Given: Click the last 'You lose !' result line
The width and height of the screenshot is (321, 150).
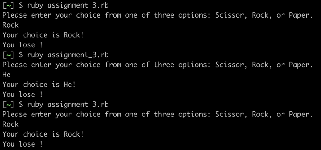Looking at the screenshot, I should pyautogui.click(x=23, y=144).
